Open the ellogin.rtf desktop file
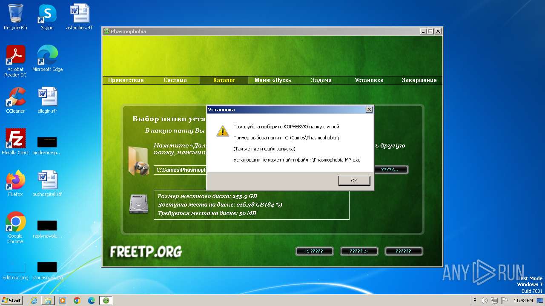The width and height of the screenshot is (545, 306). coord(47,100)
